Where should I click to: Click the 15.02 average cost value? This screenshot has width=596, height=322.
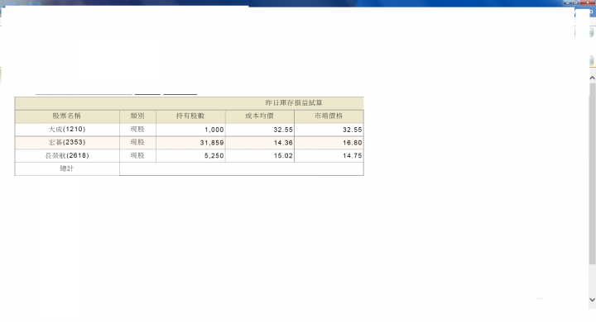coord(283,156)
